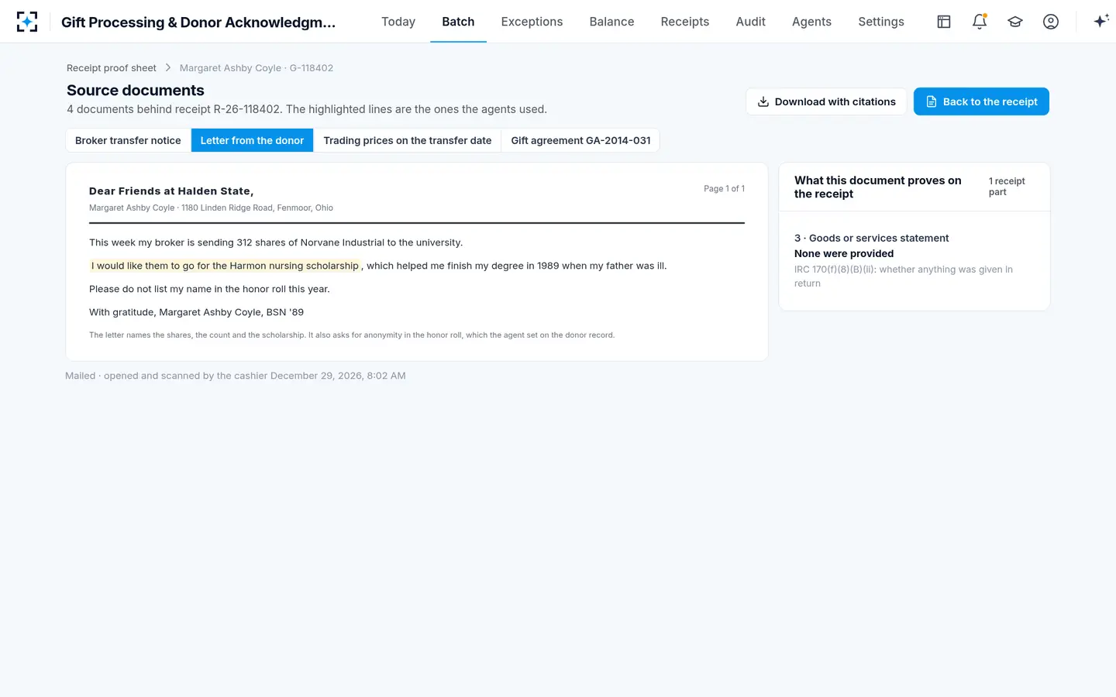Open the graduation cap learning icon
The image size is (1116, 697).
[x=1015, y=22]
